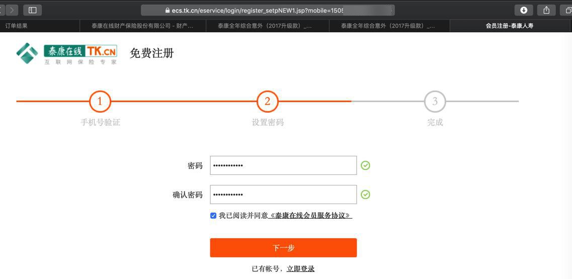Select the 会员注册-泰康人寿 tab
572x279 pixels.
[511, 26]
